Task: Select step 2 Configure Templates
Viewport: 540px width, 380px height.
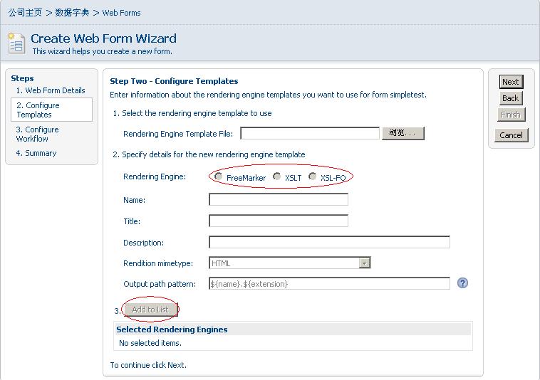Action: click(x=52, y=110)
